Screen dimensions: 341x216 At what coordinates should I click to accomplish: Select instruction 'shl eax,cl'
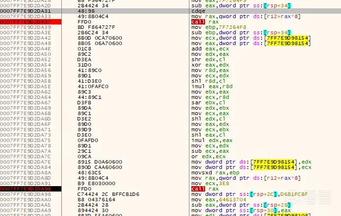209,135
